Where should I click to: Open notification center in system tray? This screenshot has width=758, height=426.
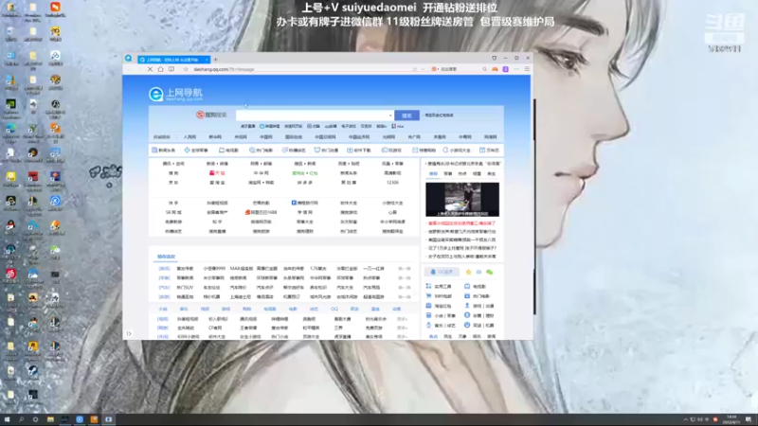(x=749, y=419)
